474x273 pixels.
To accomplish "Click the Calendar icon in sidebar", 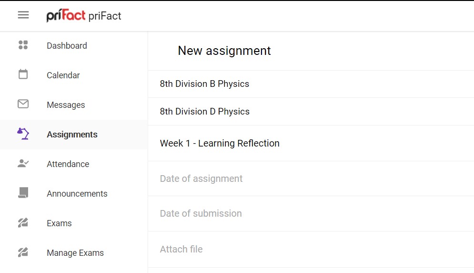I will tap(23, 74).
